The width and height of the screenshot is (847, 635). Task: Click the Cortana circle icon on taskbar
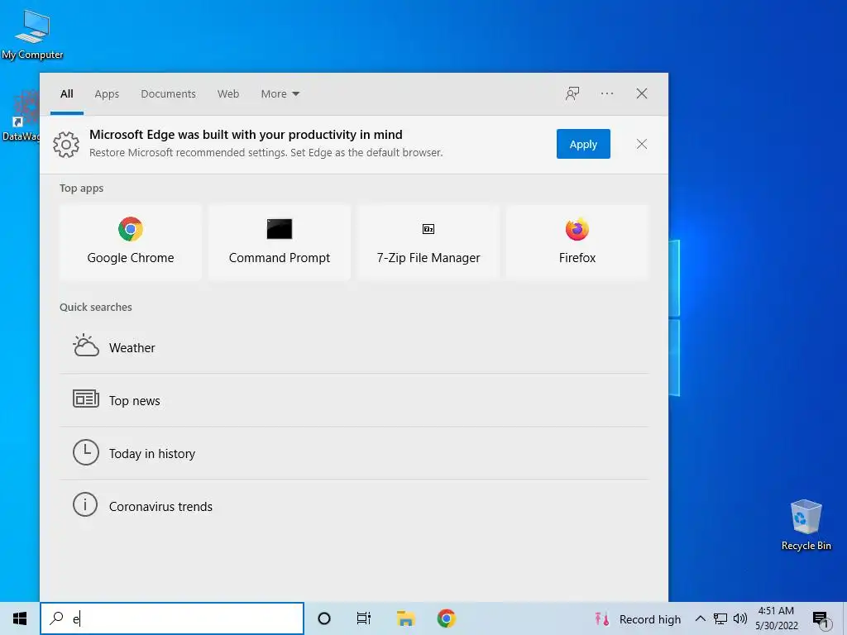tap(324, 618)
